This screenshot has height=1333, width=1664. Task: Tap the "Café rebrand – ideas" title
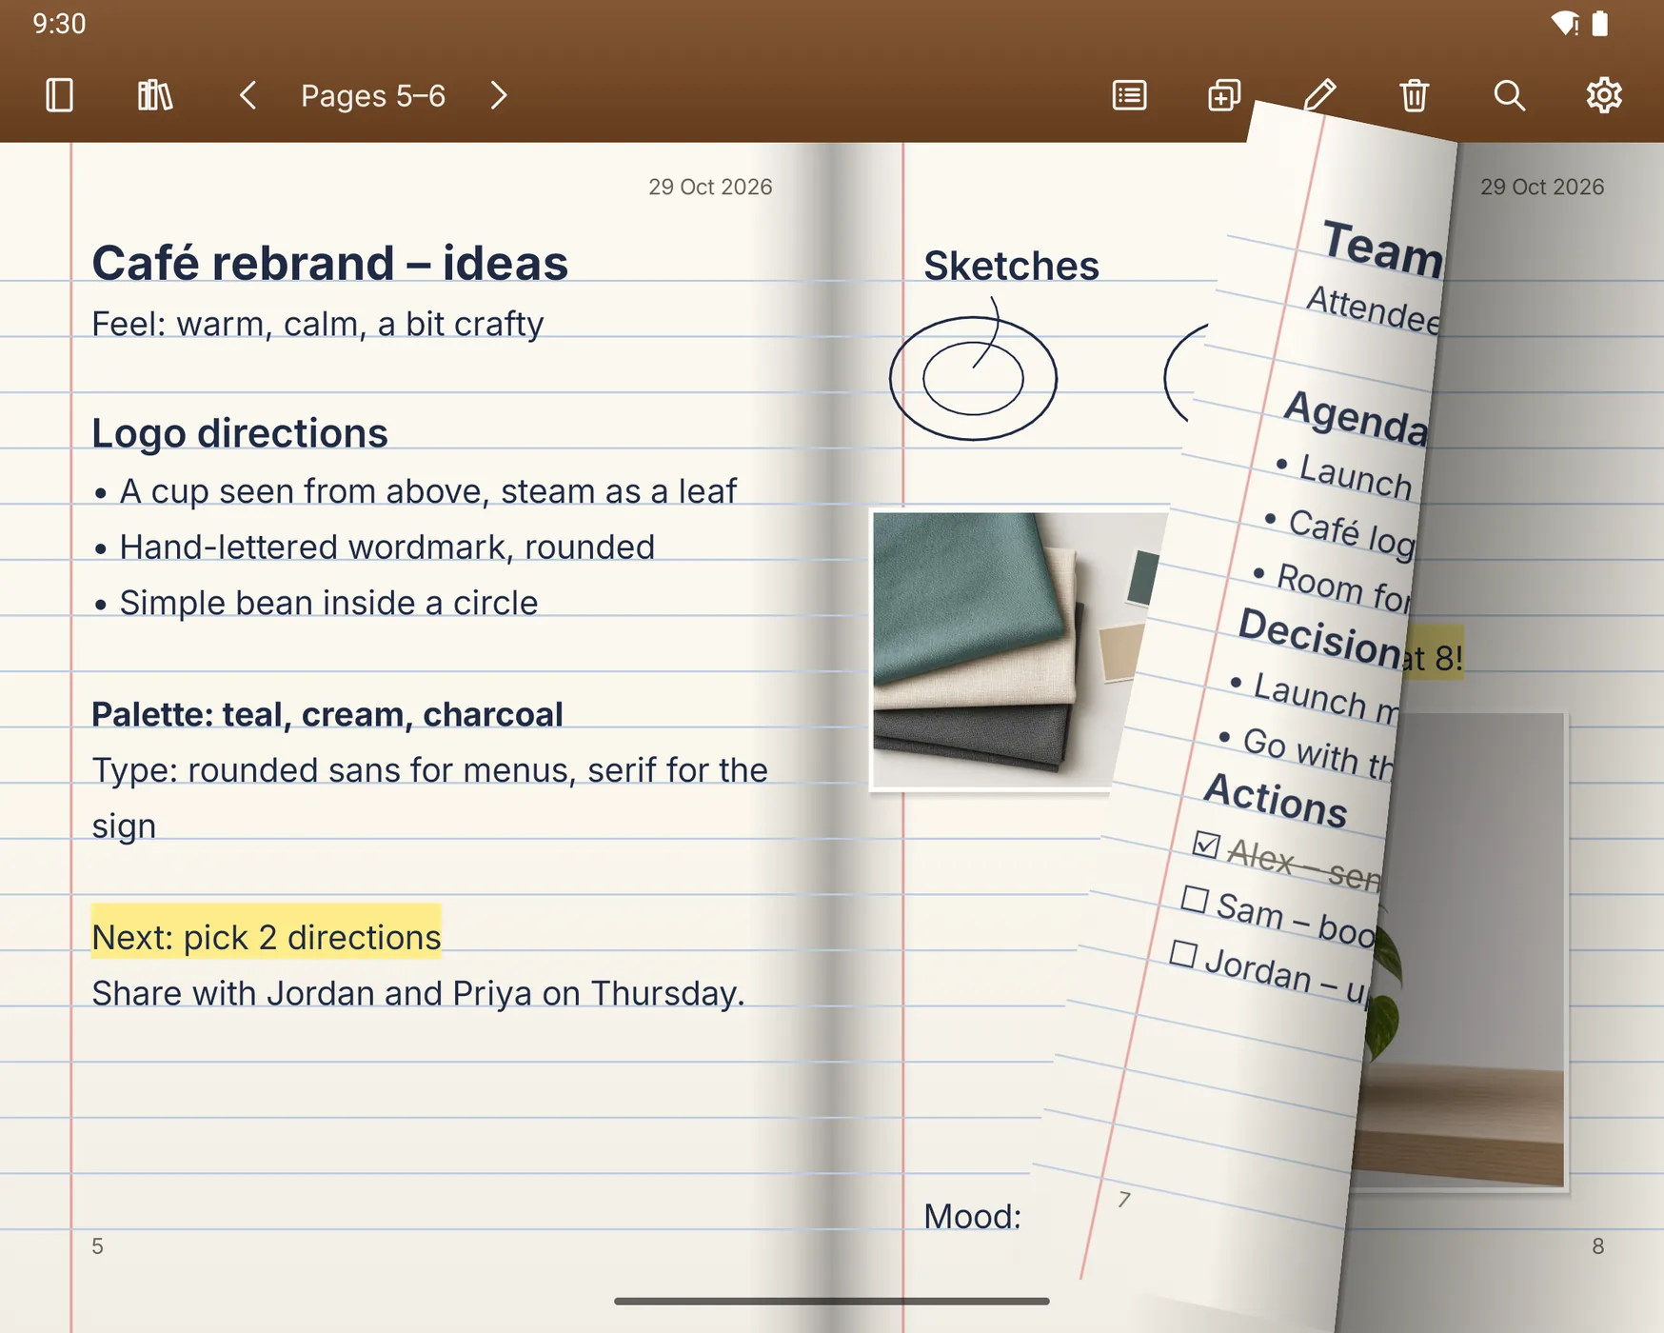(329, 263)
